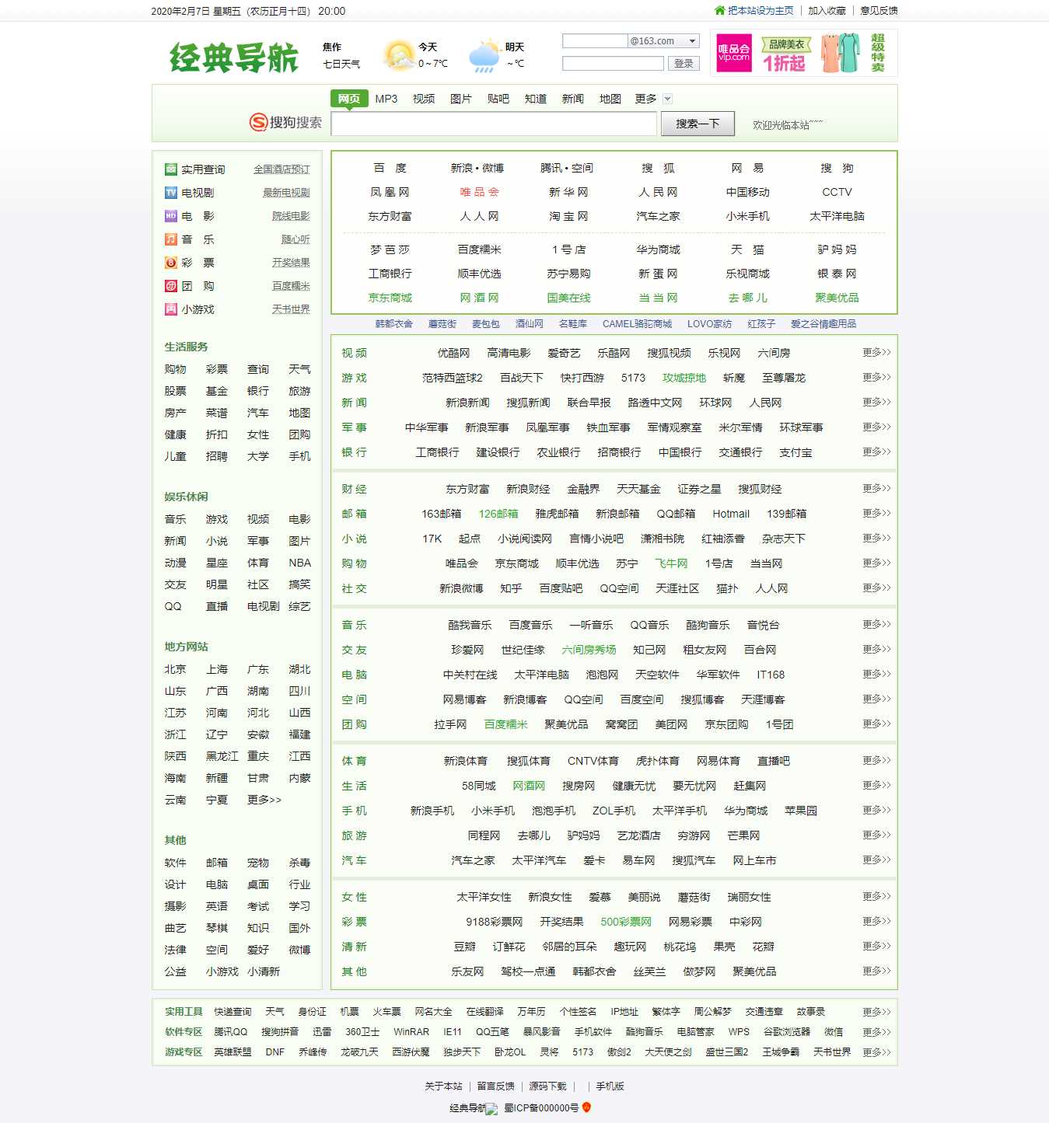Viewport: 1049px width, 1123px height.
Task: Click the purple HD 电影 movie icon
Action: tap(171, 216)
